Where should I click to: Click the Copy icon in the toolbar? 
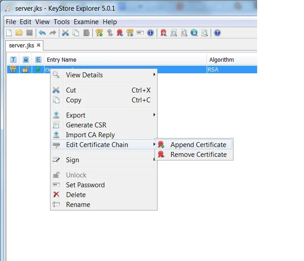pyautogui.click(x=76, y=33)
